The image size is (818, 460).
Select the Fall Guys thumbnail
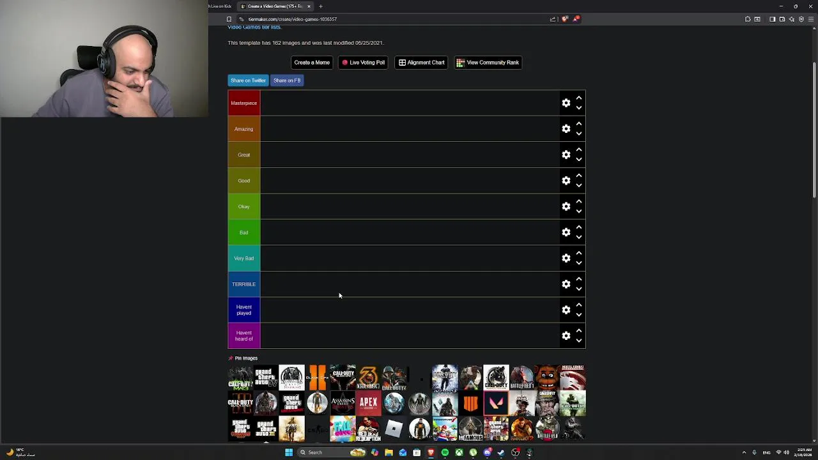tap(343, 429)
